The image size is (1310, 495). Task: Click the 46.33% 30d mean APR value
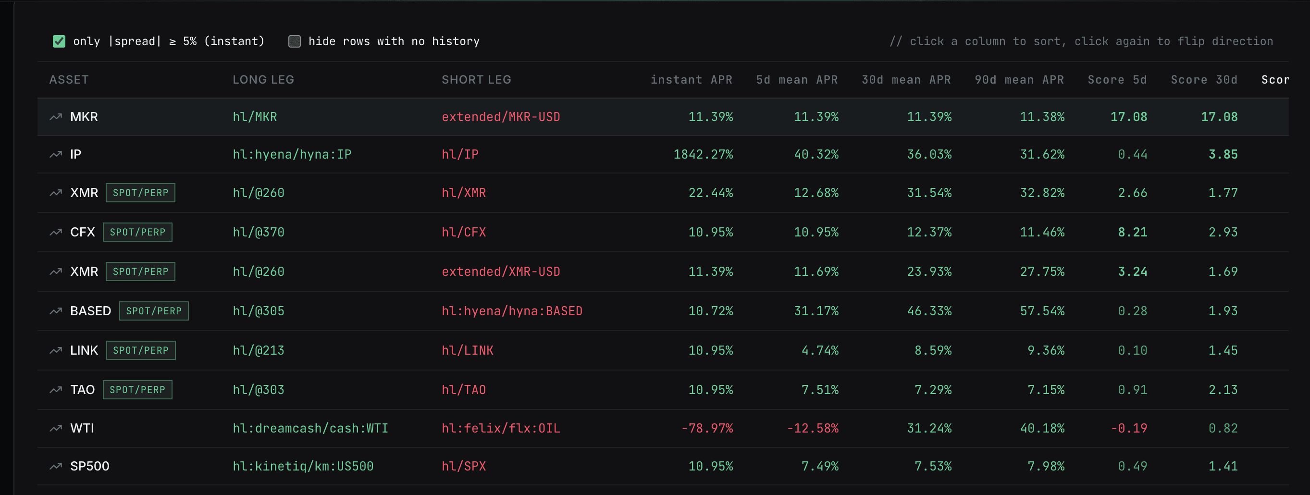929,311
